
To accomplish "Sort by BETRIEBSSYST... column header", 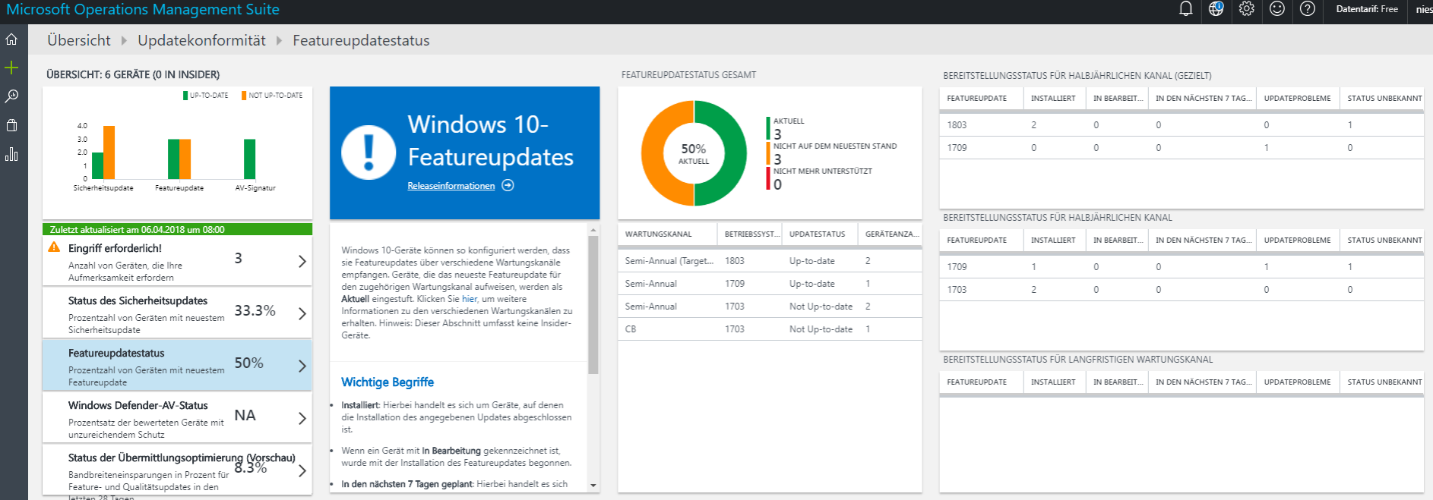I will [x=751, y=234].
